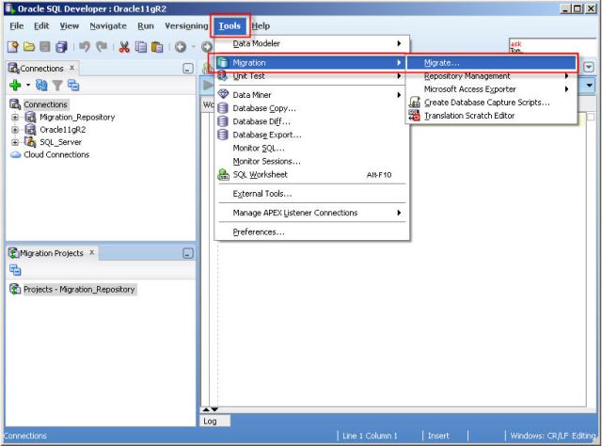The image size is (602, 446).
Task: Click the Schema Browser icon in Connections toolbar
Action: pos(73,85)
